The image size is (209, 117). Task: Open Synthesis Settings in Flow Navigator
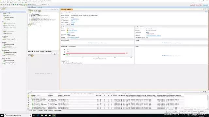pos(9,44)
